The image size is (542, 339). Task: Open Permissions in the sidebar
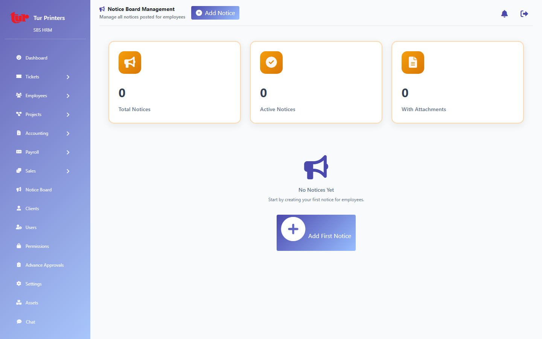(37, 246)
